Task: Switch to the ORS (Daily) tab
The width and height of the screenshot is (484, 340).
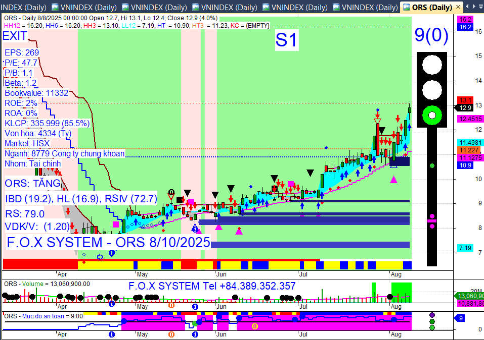Action: click(431, 7)
